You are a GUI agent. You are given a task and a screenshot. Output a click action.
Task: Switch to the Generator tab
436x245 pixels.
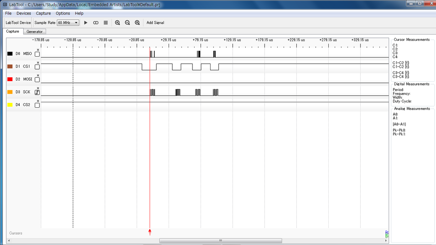tap(34, 31)
